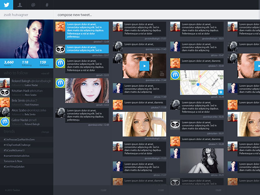Open the blonde woman photo in the 11:35 tweet

click(x=144, y=124)
